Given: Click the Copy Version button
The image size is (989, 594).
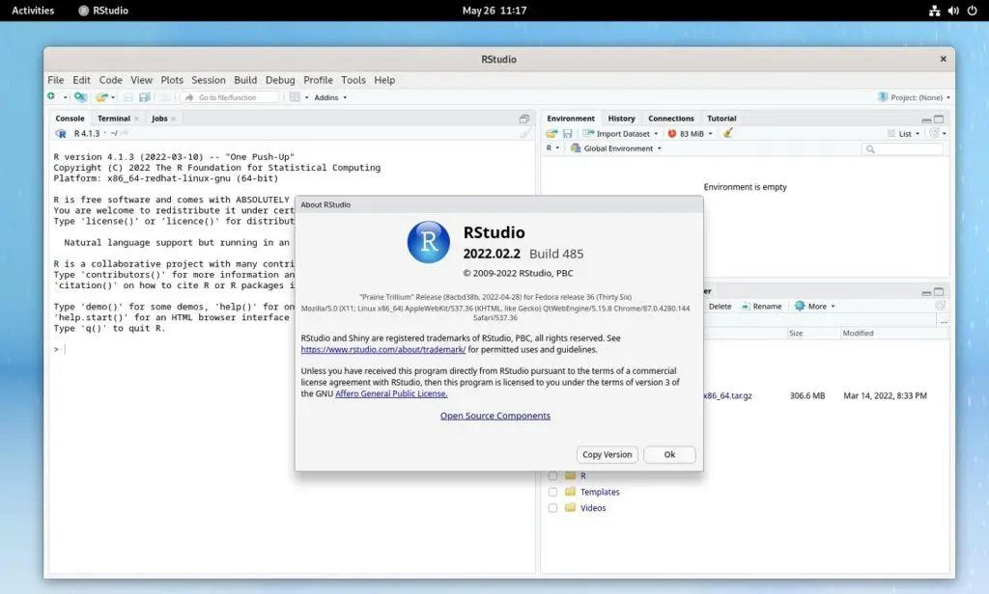Looking at the screenshot, I should (607, 454).
